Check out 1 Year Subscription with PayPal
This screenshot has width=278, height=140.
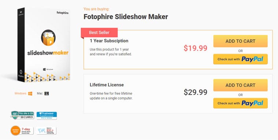pos(240,59)
